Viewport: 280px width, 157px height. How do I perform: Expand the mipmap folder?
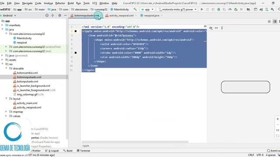click(x=6, y=112)
